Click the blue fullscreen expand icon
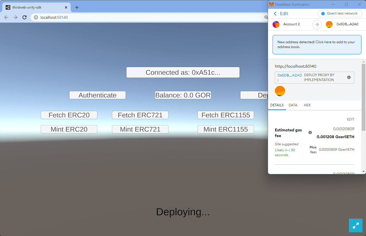 click(x=355, y=225)
